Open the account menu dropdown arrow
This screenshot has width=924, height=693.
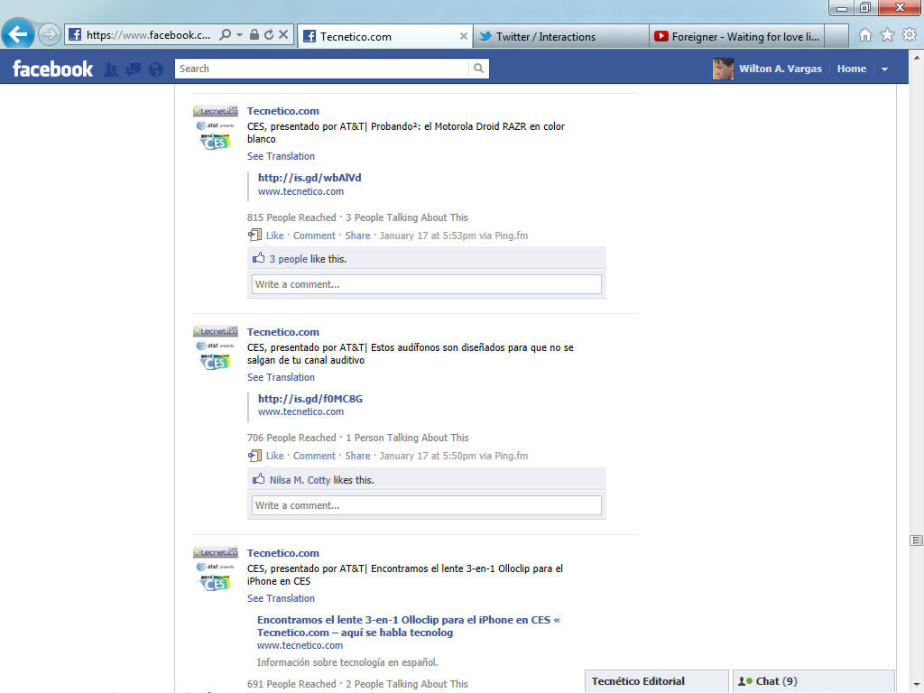884,69
